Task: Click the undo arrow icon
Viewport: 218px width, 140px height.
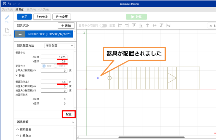Action: (x=9, y=4)
